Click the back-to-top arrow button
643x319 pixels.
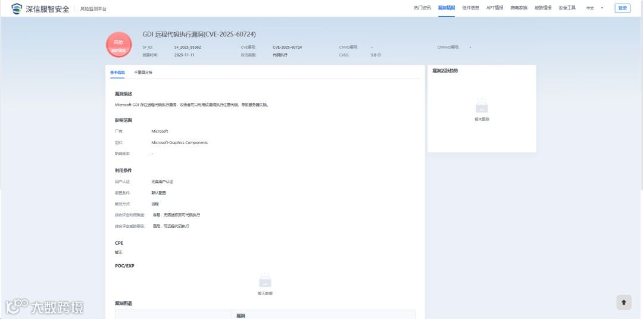click(624, 302)
